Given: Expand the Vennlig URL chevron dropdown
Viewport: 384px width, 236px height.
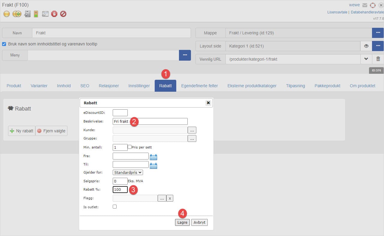Looking at the screenshot, I should click(x=366, y=59).
